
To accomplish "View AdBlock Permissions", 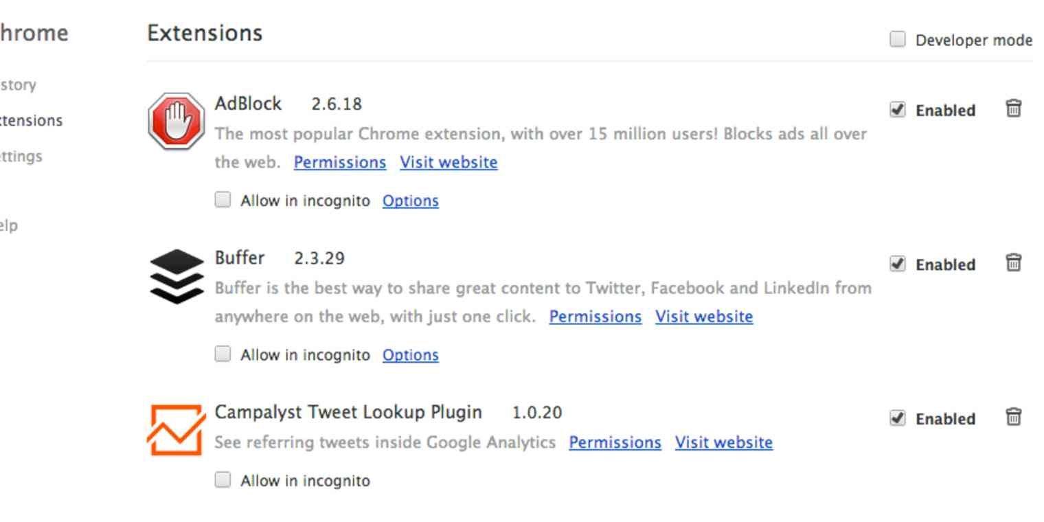I will [340, 163].
